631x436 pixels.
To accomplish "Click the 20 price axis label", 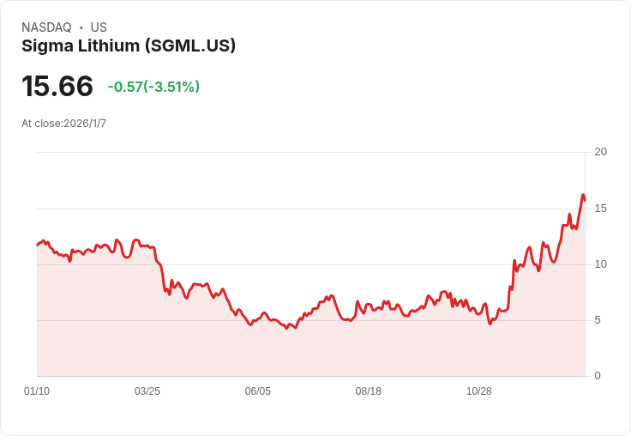I will (600, 152).
